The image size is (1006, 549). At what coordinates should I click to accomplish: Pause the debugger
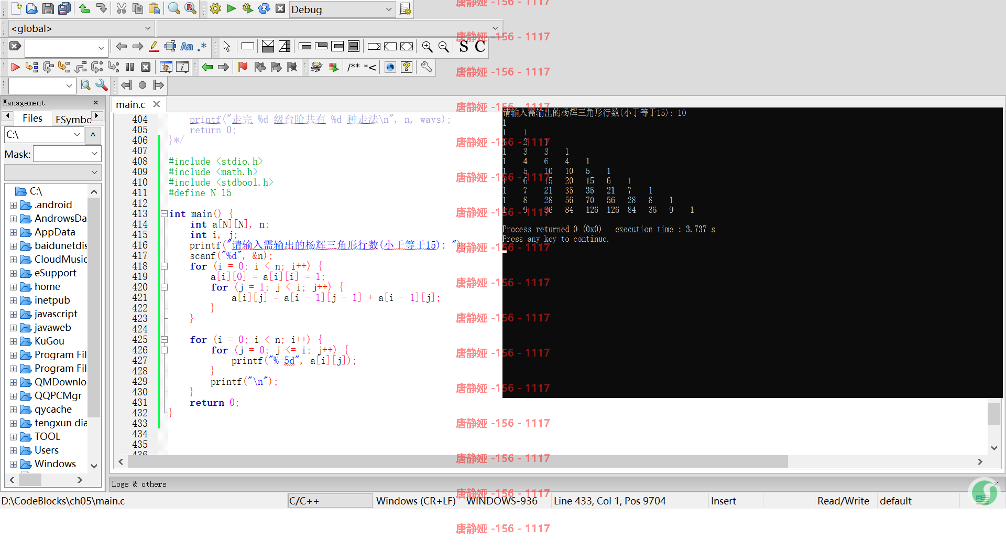coord(130,67)
